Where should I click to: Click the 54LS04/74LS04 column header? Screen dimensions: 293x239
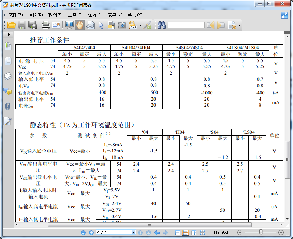pos(242,48)
